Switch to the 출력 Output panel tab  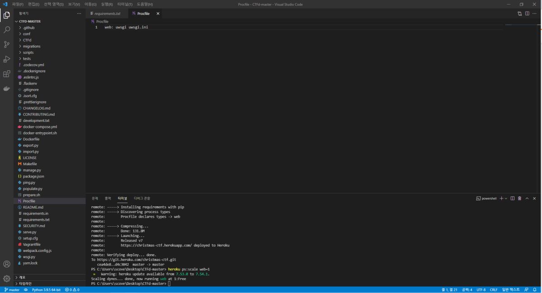pyautogui.click(x=108, y=198)
